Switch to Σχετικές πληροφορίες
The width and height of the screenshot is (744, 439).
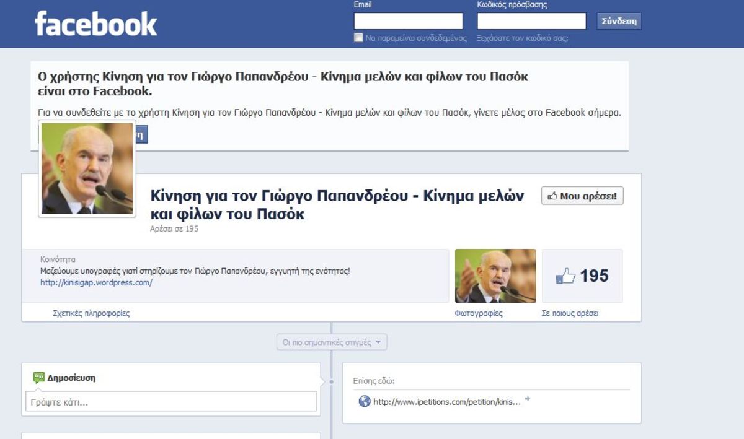[91, 313]
